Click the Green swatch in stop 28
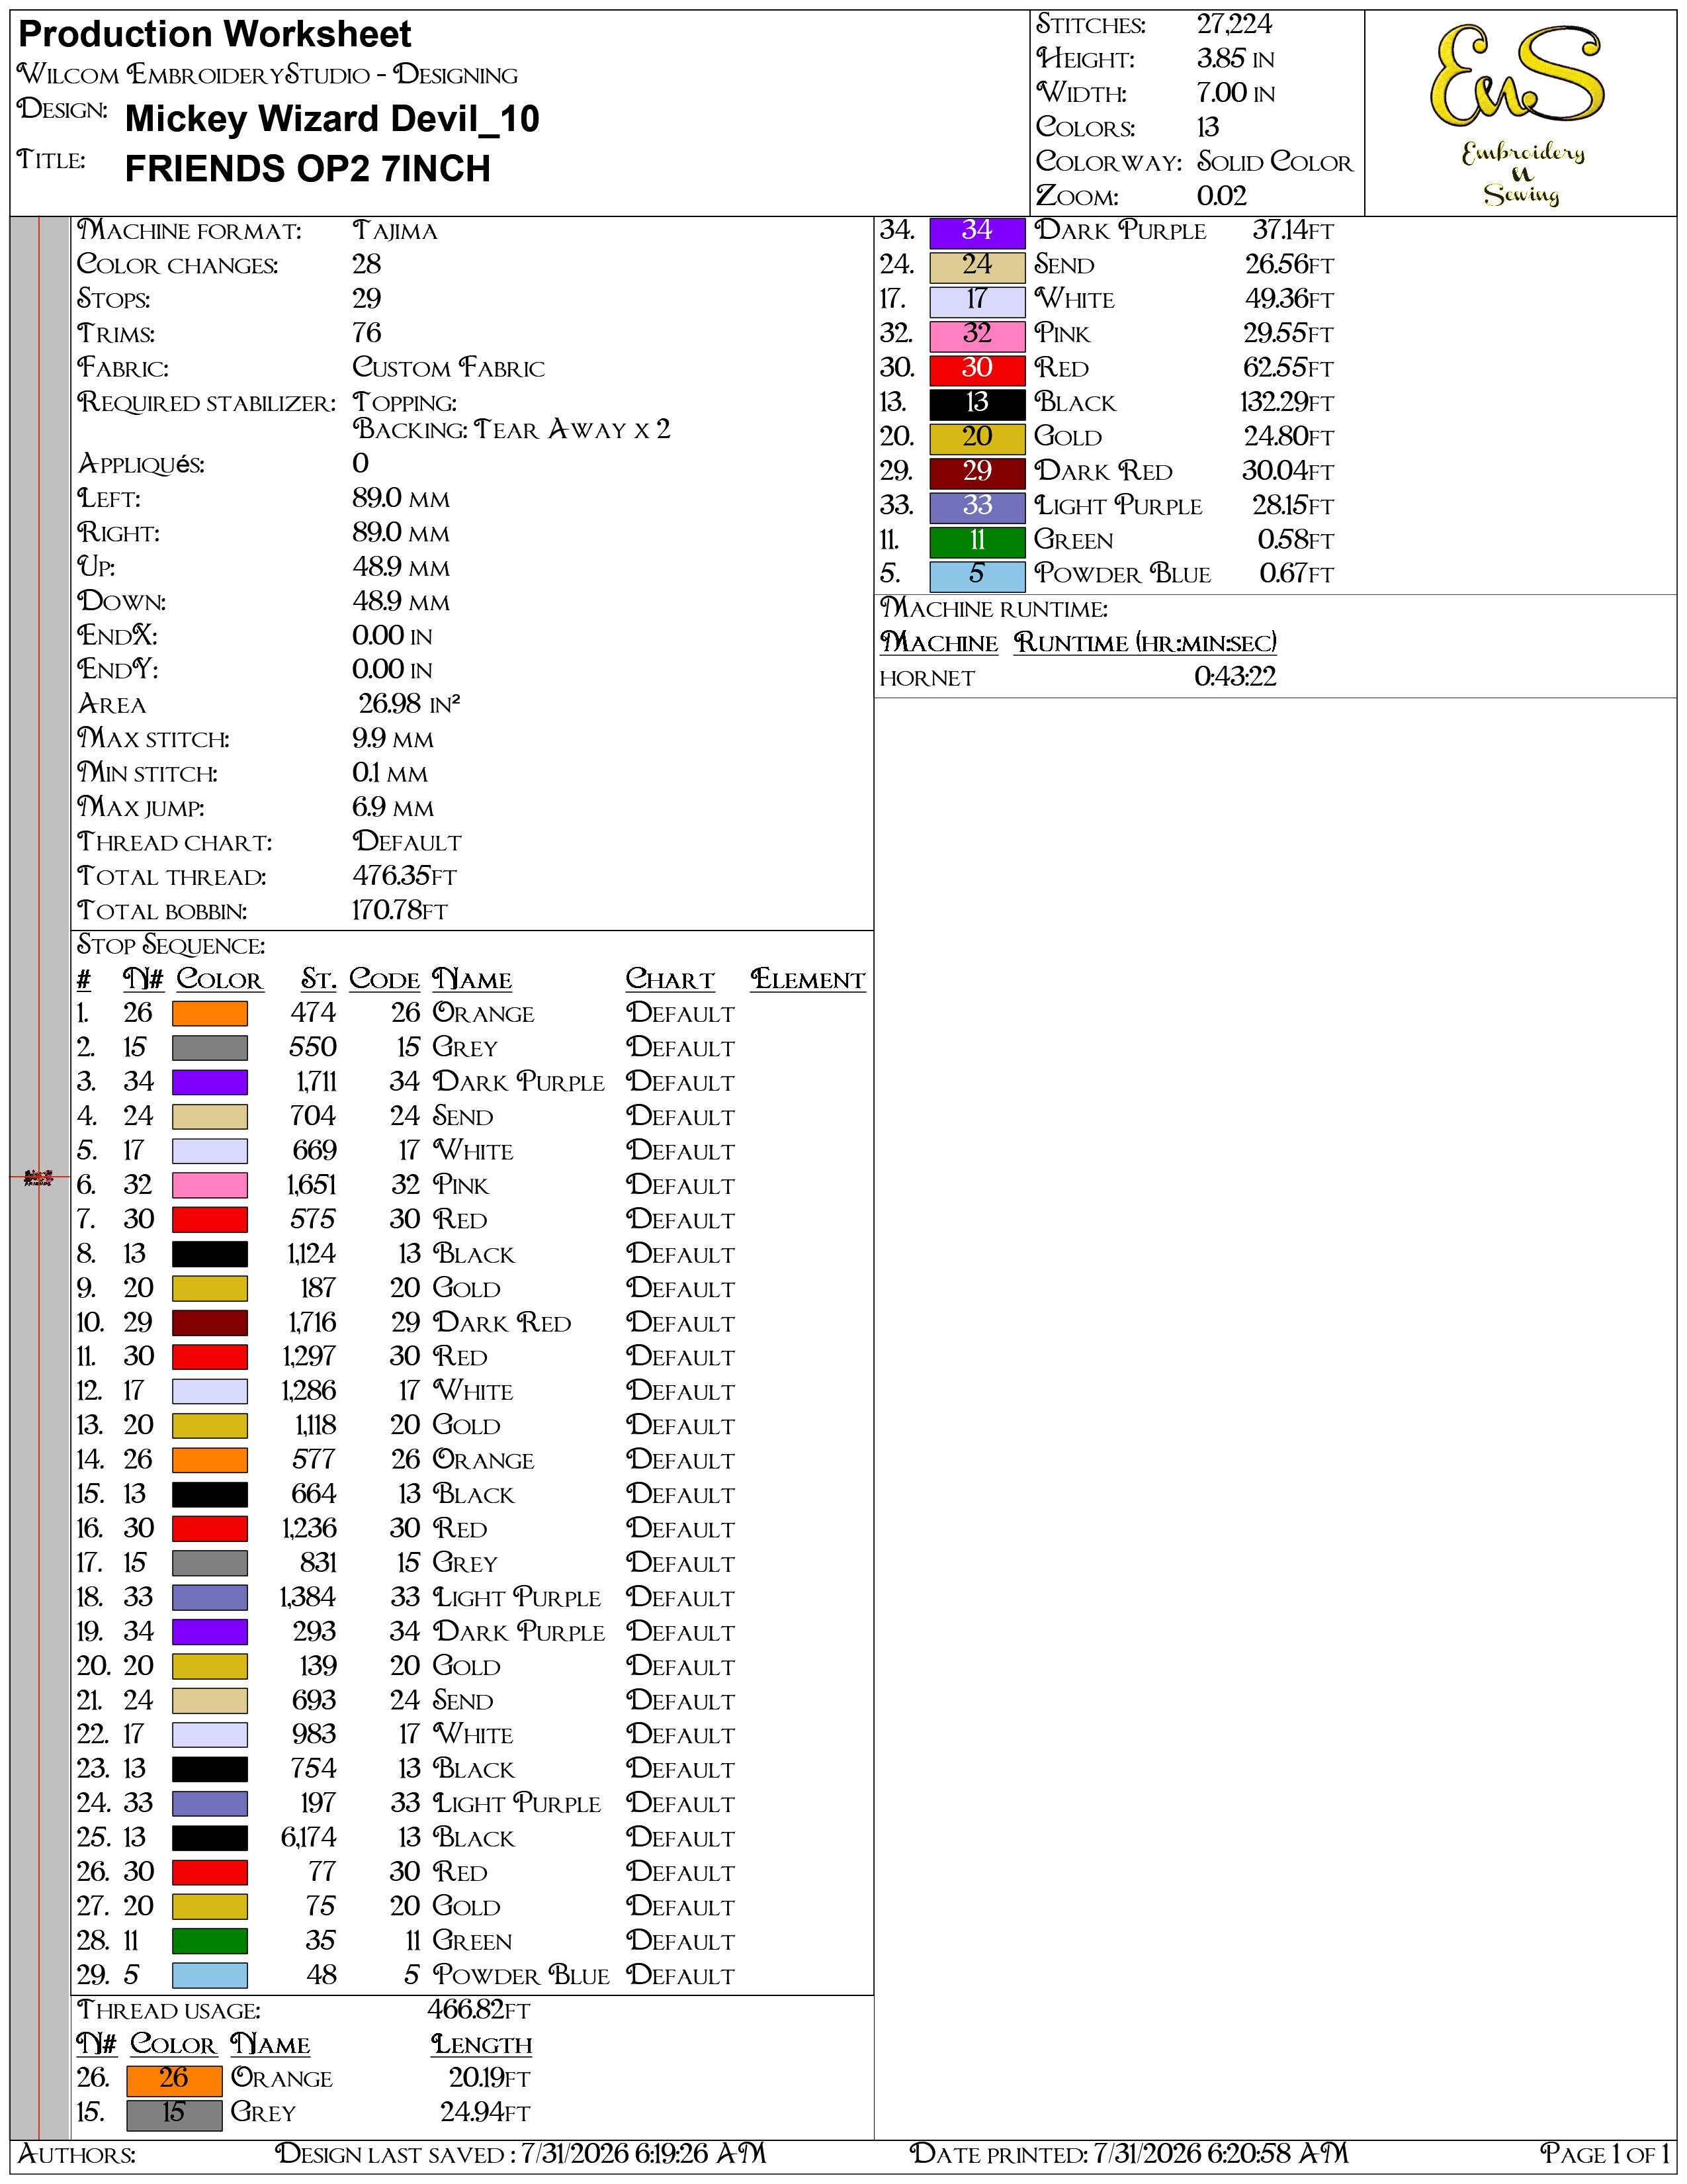 [x=210, y=1941]
